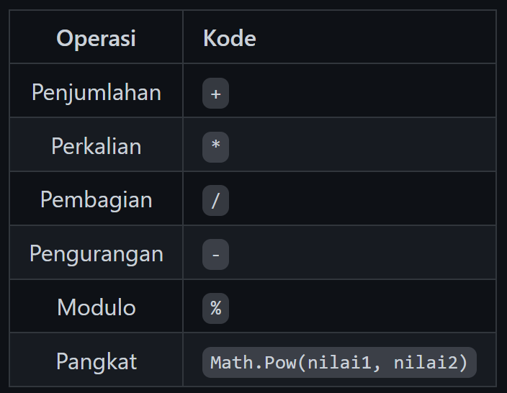Click the empty area in the Penjumlahan code cell
This screenshot has width=507, height=393.
click(362, 91)
